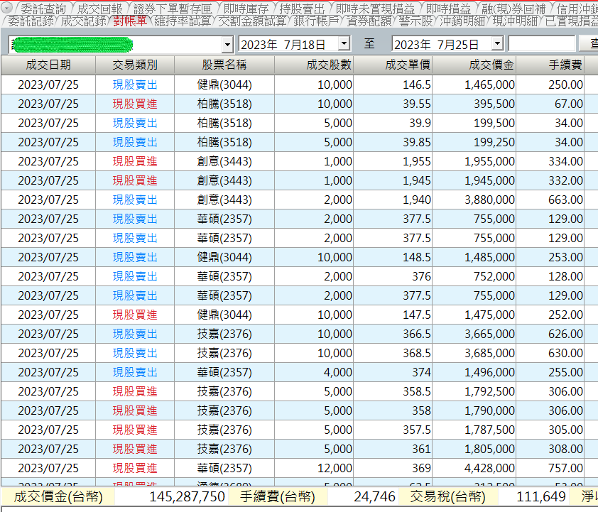The height and width of the screenshot is (512, 598).
Task: Sort by 成交日期 column header
Action: (x=48, y=65)
